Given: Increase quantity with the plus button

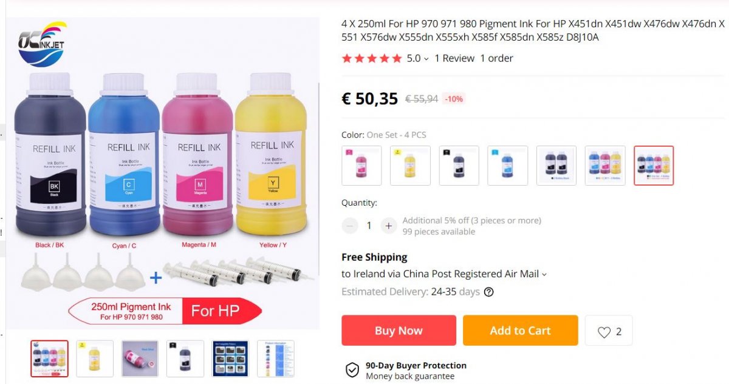Looking at the screenshot, I should 389,226.
